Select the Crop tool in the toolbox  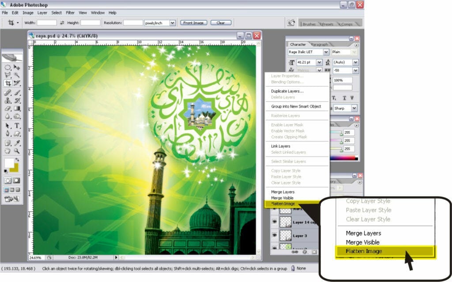pos(8,83)
